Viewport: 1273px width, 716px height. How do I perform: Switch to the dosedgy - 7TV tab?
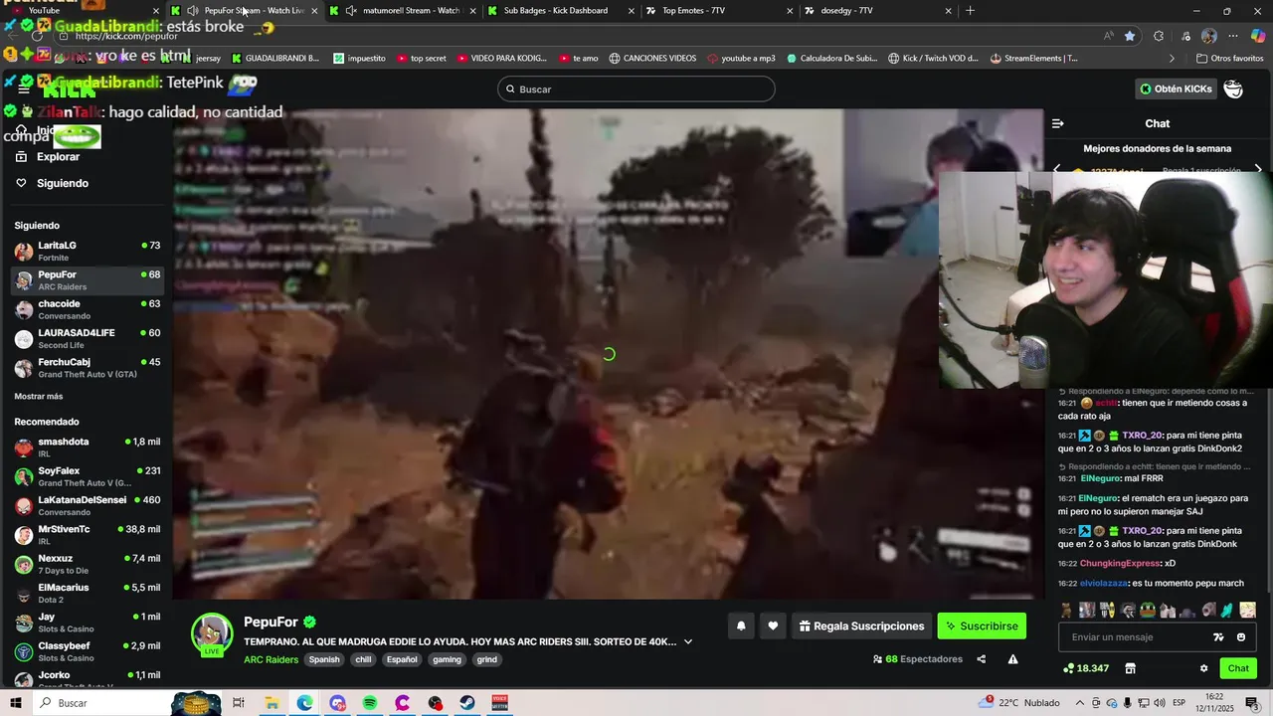[877, 11]
